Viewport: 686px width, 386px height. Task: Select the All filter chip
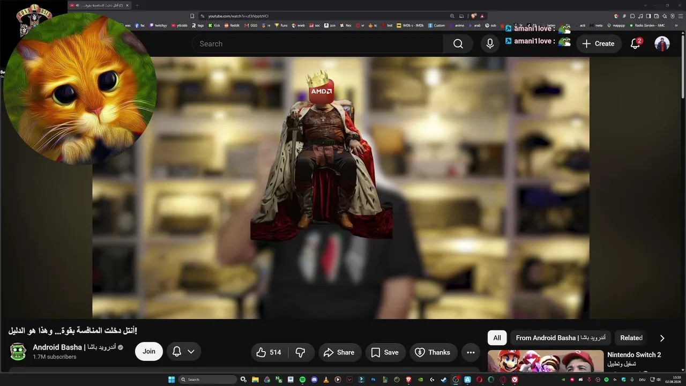coord(497,338)
